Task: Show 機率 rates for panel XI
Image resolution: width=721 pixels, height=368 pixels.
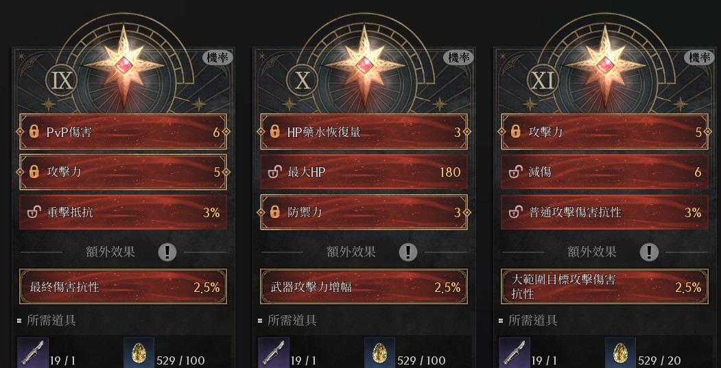Action: click(x=699, y=58)
